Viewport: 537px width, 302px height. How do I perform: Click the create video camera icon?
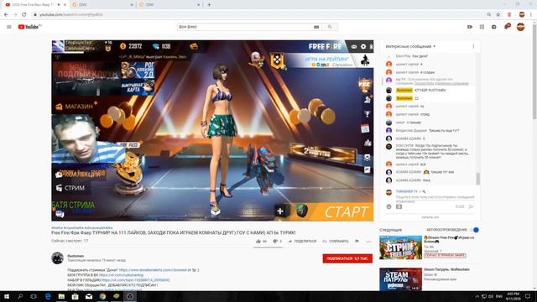[x=470, y=27]
